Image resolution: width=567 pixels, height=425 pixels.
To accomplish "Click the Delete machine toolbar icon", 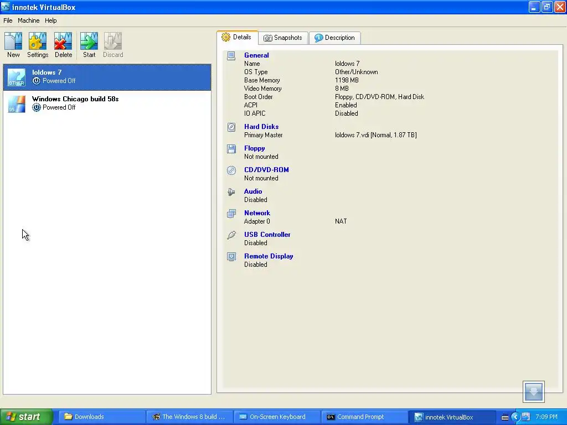I will (x=63, y=41).
